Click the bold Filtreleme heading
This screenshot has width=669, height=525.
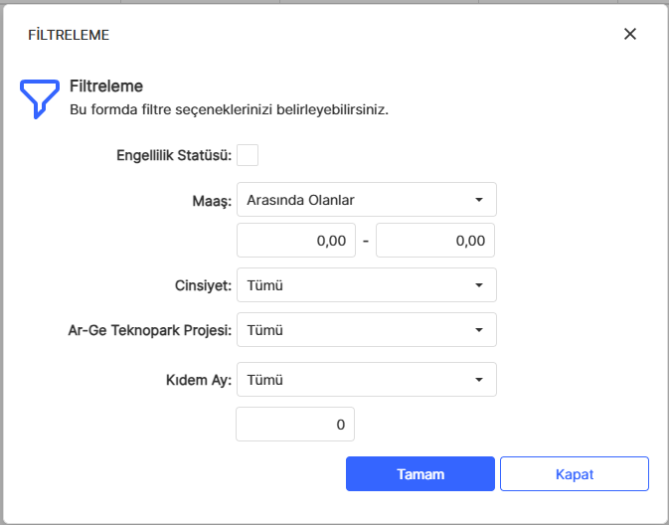coord(106,87)
